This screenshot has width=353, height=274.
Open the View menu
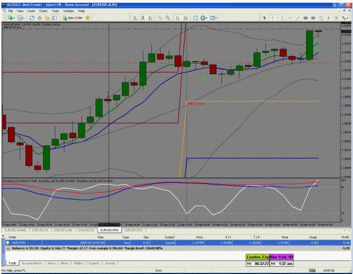pos(20,11)
